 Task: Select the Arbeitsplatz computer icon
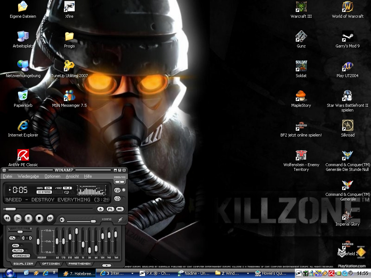pos(23,39)
